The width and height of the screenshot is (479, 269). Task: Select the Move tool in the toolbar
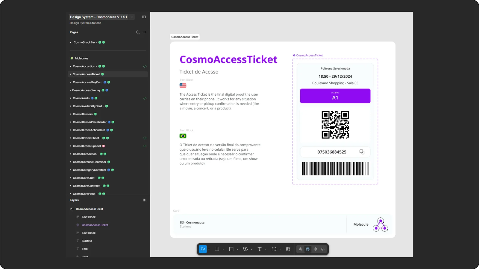click(x=203, y=249)
